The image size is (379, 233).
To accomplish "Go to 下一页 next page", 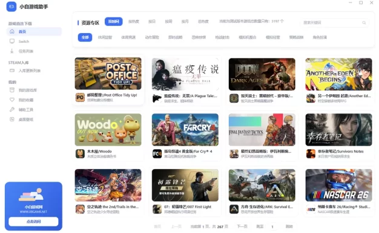I will tap(242, 226).
